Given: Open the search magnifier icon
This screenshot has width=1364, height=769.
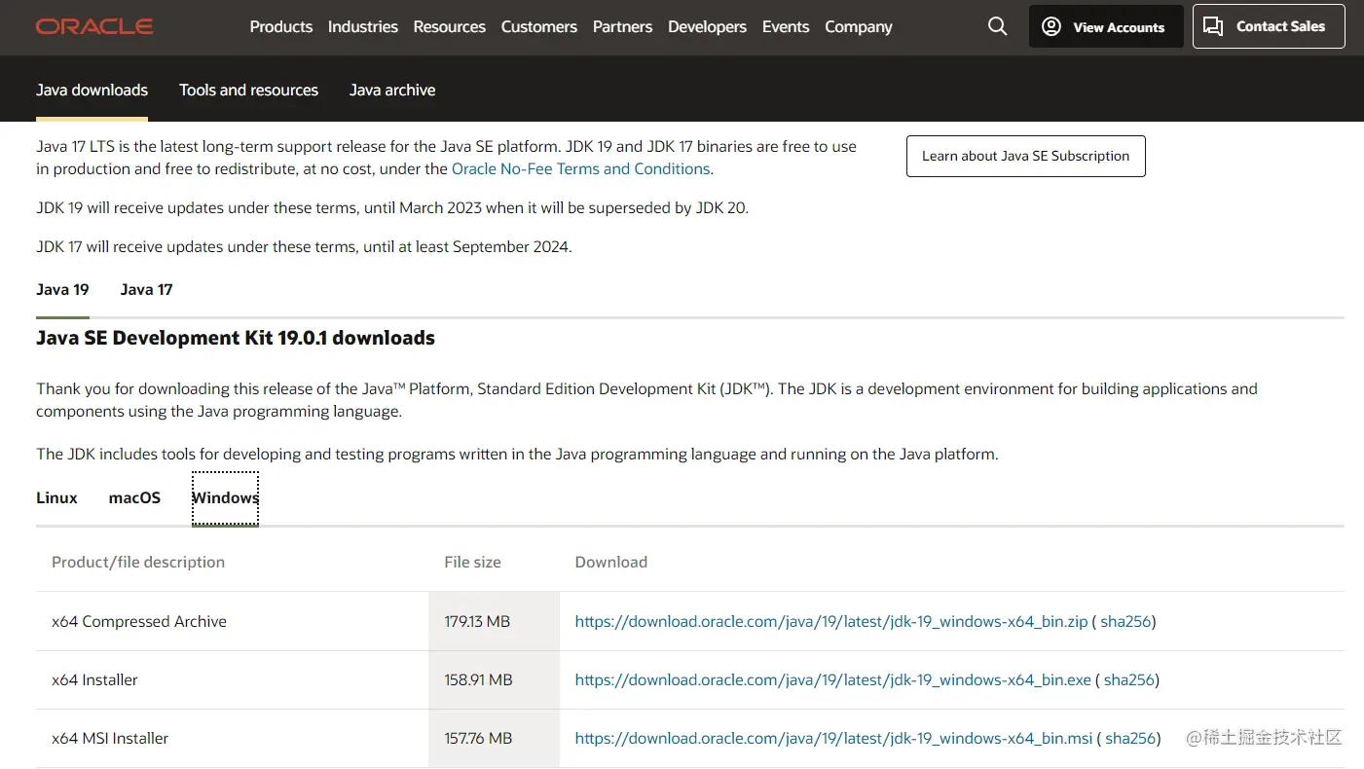Looking at the screenshot, I should click(997, 26).
